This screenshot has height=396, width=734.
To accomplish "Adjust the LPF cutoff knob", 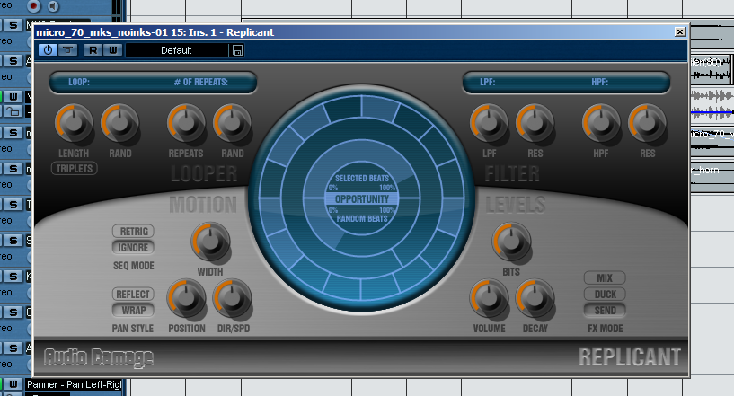I will 489,123.
